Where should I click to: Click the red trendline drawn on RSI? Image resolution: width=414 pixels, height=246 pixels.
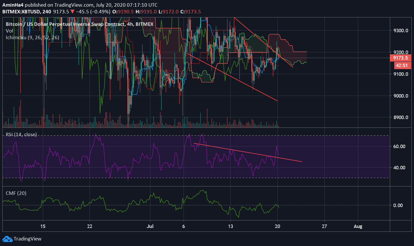248,152
